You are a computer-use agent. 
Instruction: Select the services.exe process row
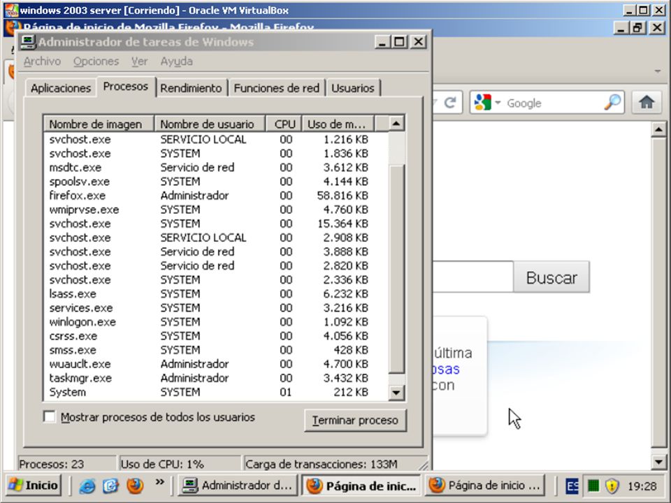[216, 308]
